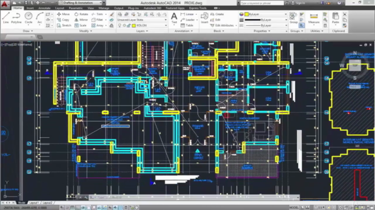Screen dimensions: 375x210
Task: Click the Offset tool icon
Action: (x=112, y=25)
